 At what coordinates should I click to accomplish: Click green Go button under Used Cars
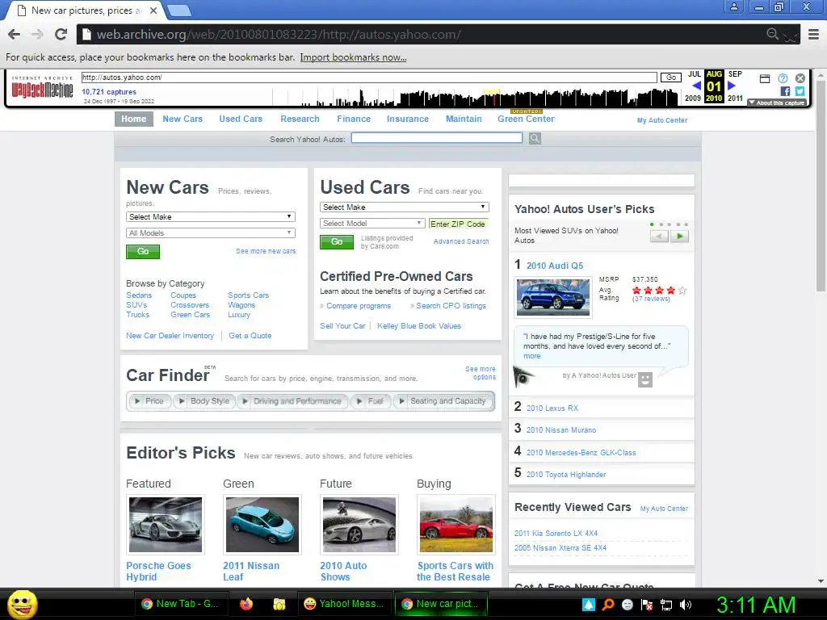click(x=337, y=242)
